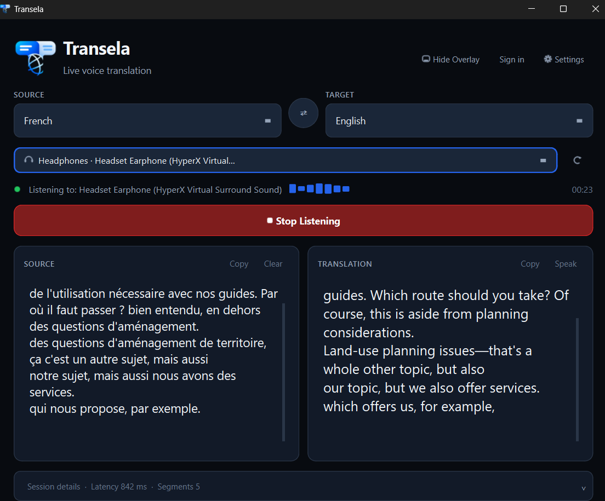605x501 pixels.
Task: Click the line 'notre sujet, mais aussi nous avons des'
Action: (133, 376)
